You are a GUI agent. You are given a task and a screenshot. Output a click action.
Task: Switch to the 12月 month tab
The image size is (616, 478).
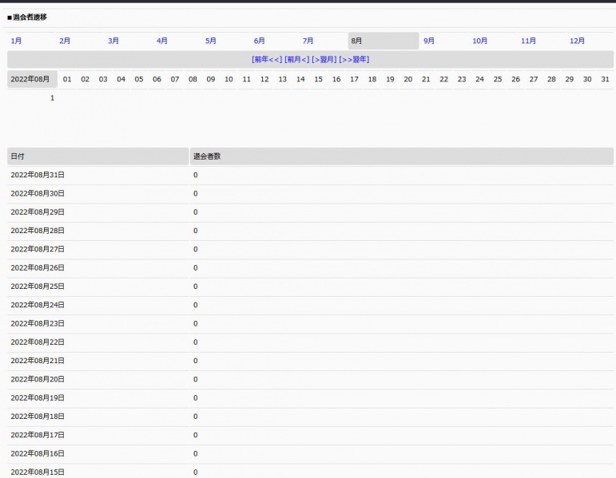point(577,41)
